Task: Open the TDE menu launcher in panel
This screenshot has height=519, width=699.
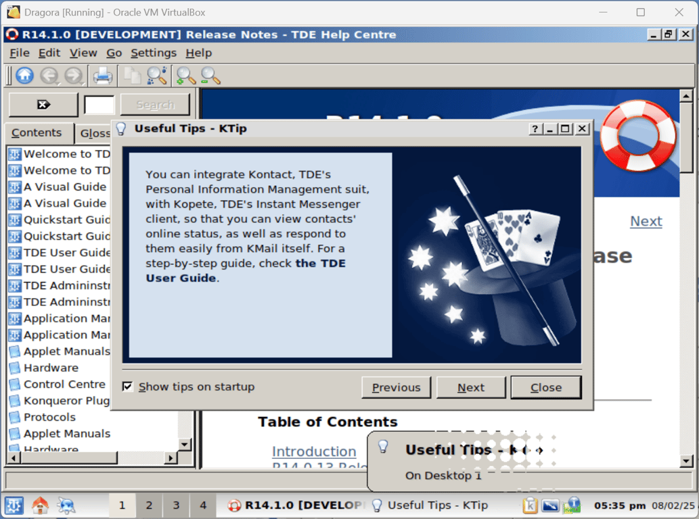Action: (14, 505)
